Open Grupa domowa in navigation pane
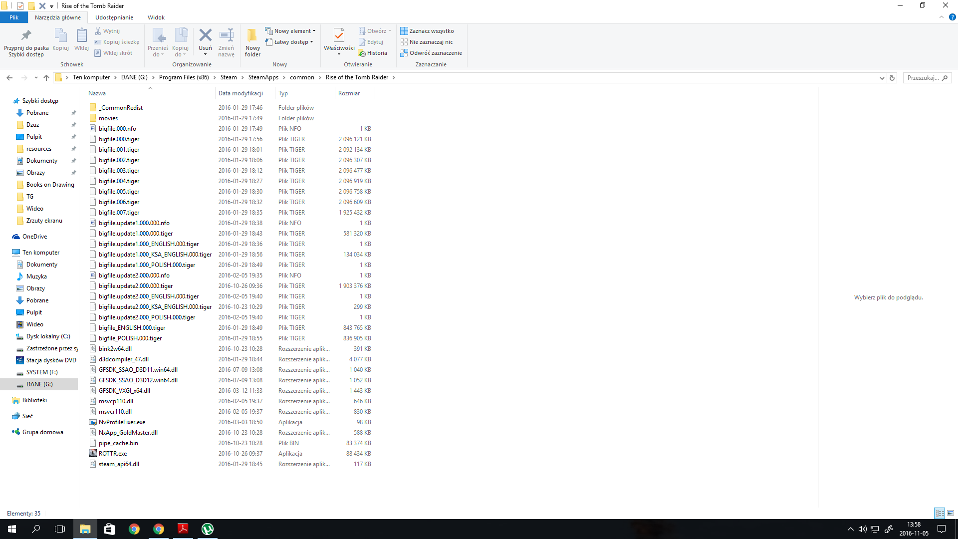The height and width of the screenshot is (539, 958). (x=42, y=432)
